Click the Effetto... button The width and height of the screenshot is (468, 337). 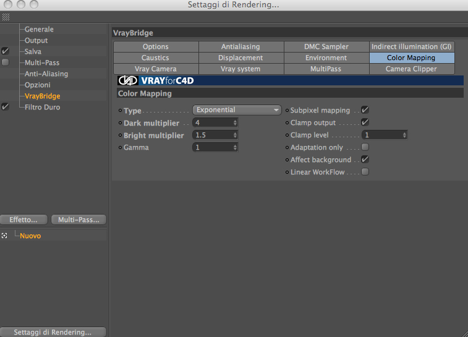23,220
